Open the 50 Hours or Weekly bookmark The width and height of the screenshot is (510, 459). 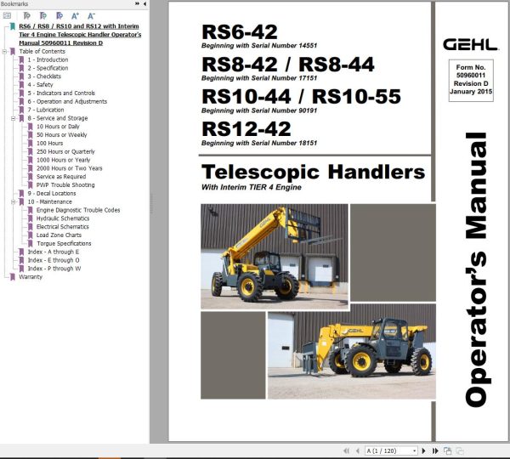[x=61, y=135]
